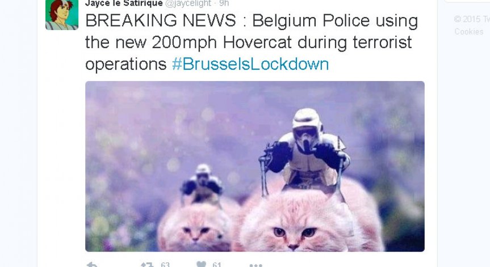Click the Cookies footer link
The image size is (490, 267).
coord(469,32)
